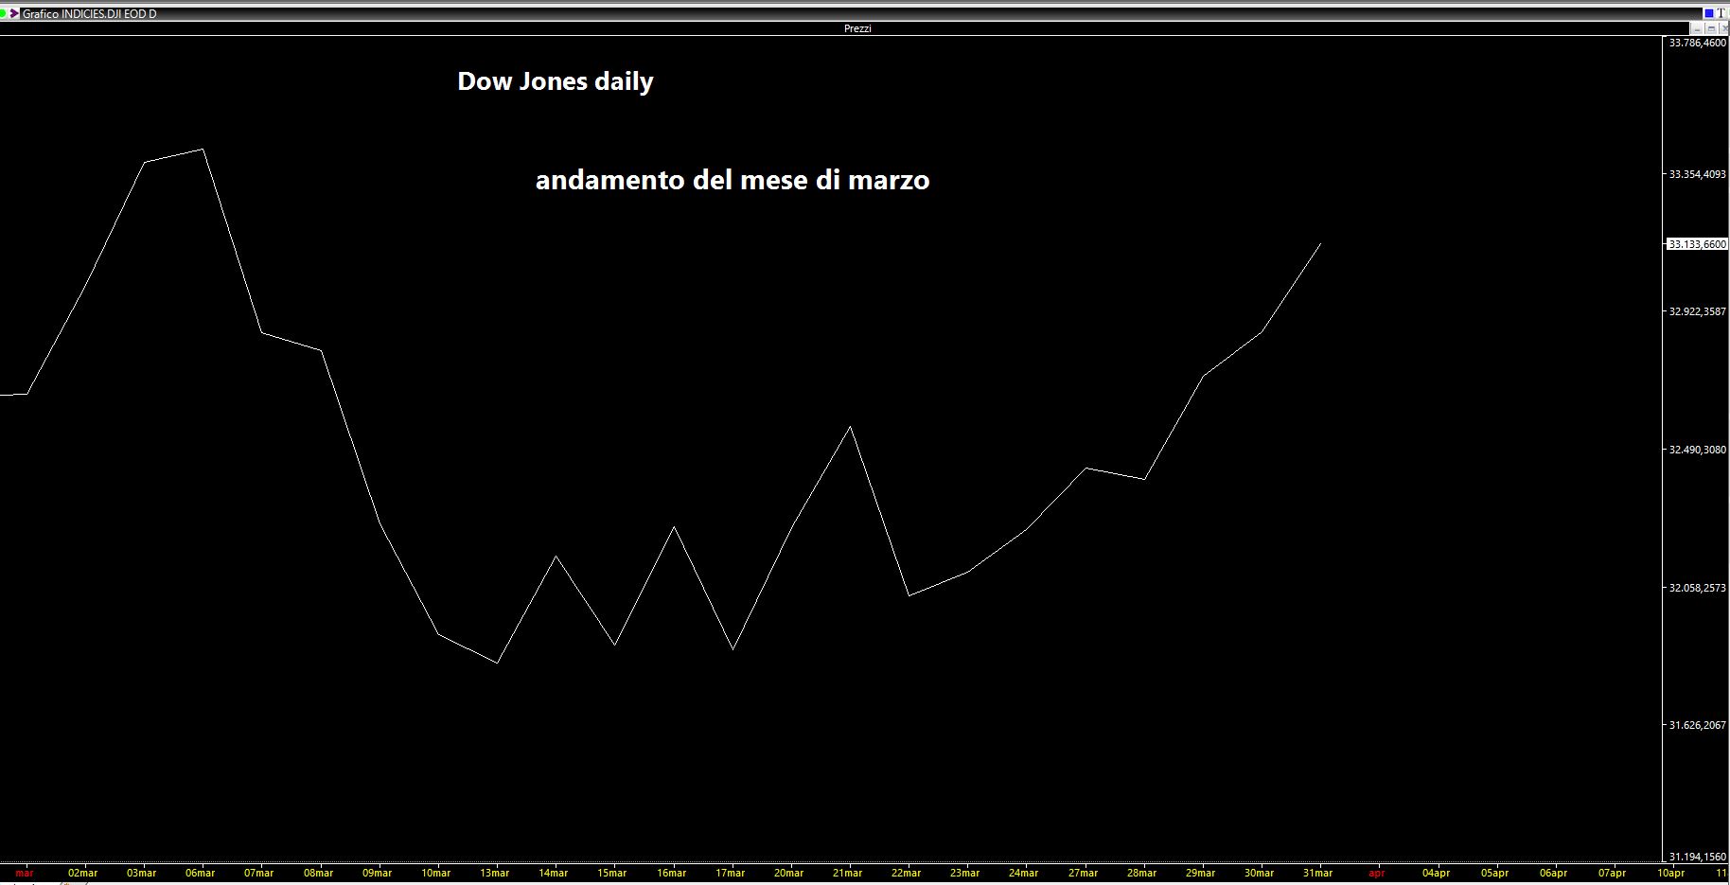The image size is (1730, 885).
Task: Click the 33.354,4093 price axis value
Action: coord(1698,174)
